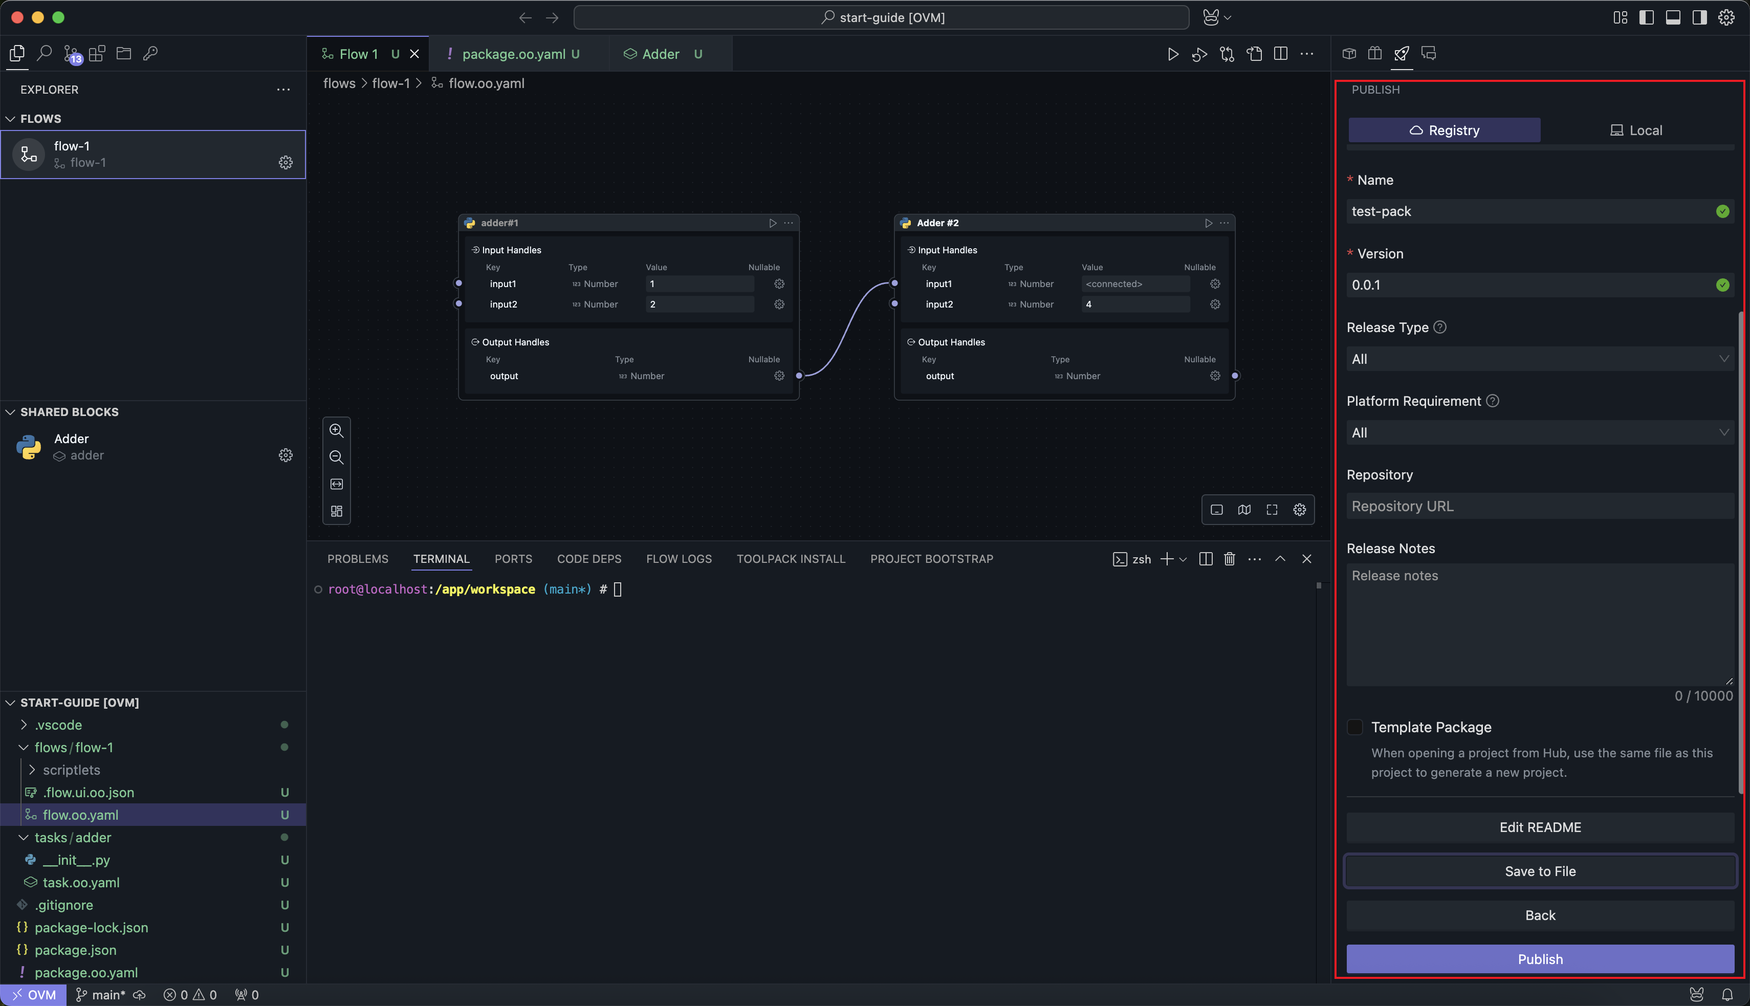Screen dimensions: 1750x1006
Task: Click the Edit README button
Action: tap(1539, 828)
